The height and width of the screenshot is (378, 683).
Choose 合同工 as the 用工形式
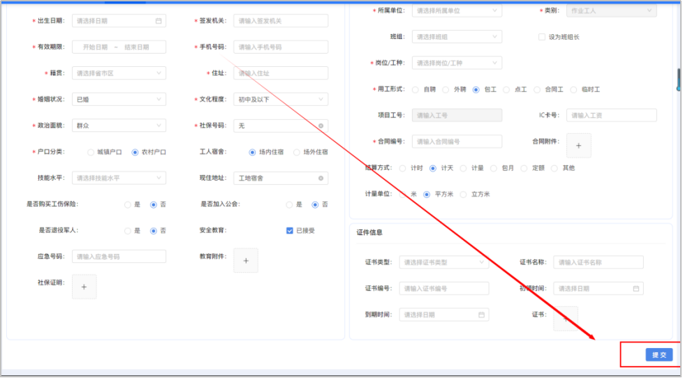point(537,90)
